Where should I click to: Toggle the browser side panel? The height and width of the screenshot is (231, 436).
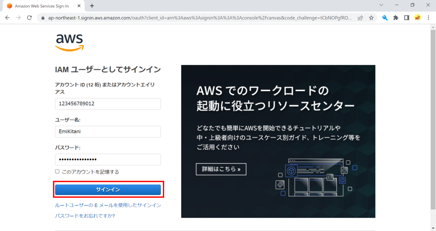407,17
